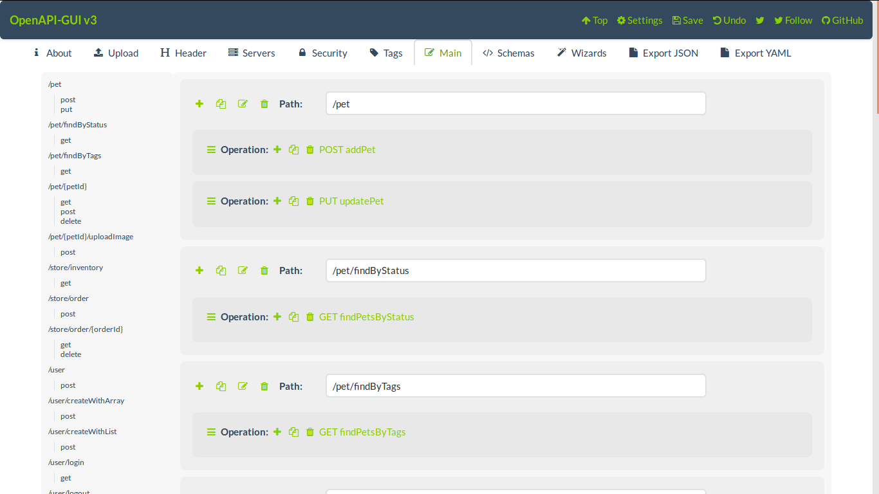Select the delete method under /pet/{petId}
Screen dimensions: 879x494
point(70,221)
